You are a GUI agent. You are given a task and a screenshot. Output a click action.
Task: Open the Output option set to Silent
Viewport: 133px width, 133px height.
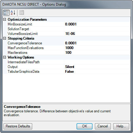[97, 67]
